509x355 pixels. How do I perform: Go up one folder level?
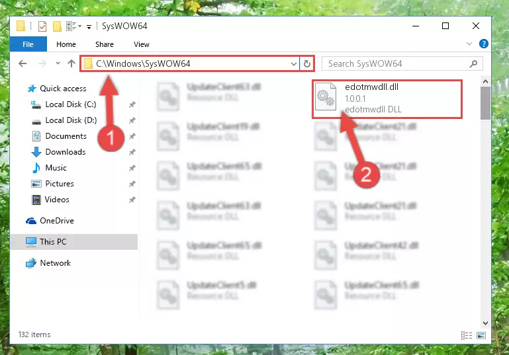[x=71, y=63]
